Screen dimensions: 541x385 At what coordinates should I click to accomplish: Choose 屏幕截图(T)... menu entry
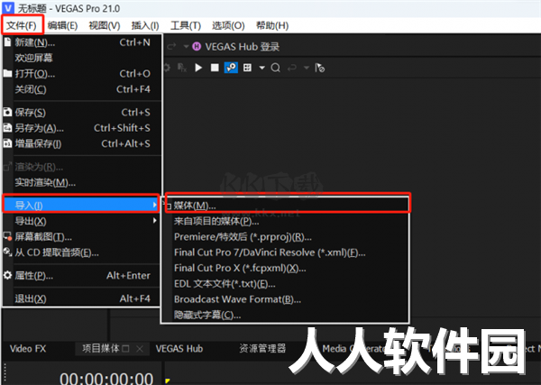click(82, 236)
